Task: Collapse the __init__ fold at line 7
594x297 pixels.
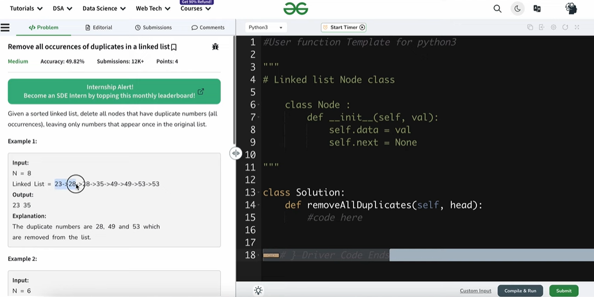Action: click(258, 118)
